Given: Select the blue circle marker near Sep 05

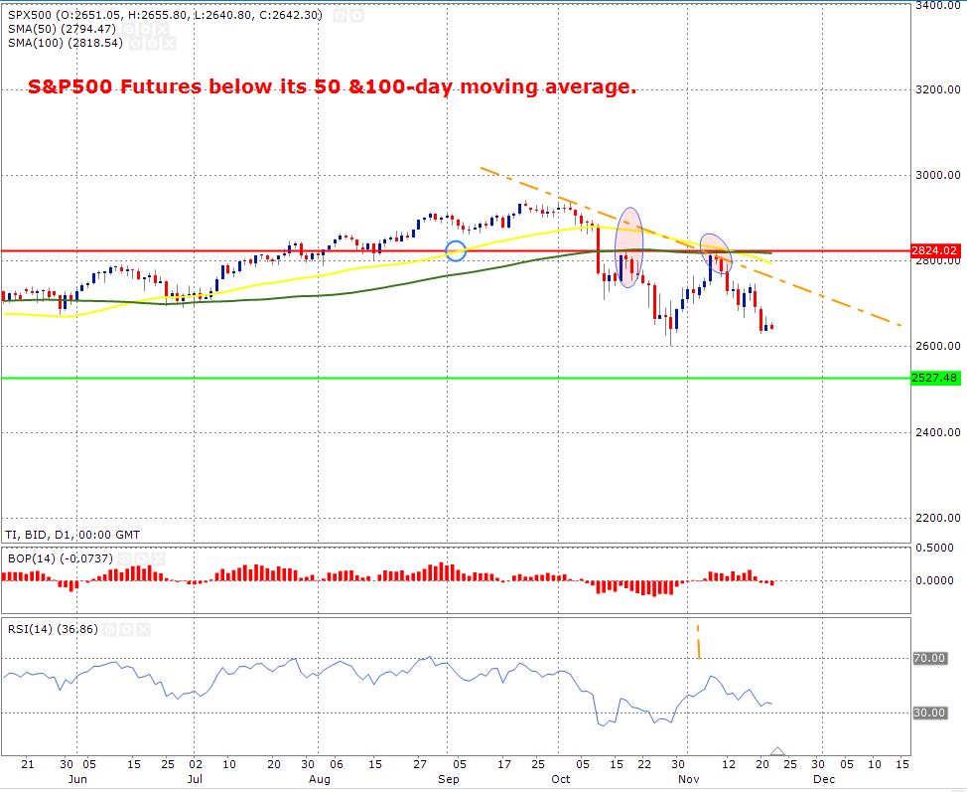Looking at the screenshot, I should [x=456, y=250].
